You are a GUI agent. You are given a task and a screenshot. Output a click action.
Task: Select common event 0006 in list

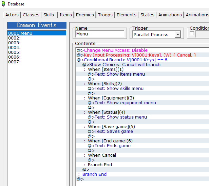click(x=37, y=57)
